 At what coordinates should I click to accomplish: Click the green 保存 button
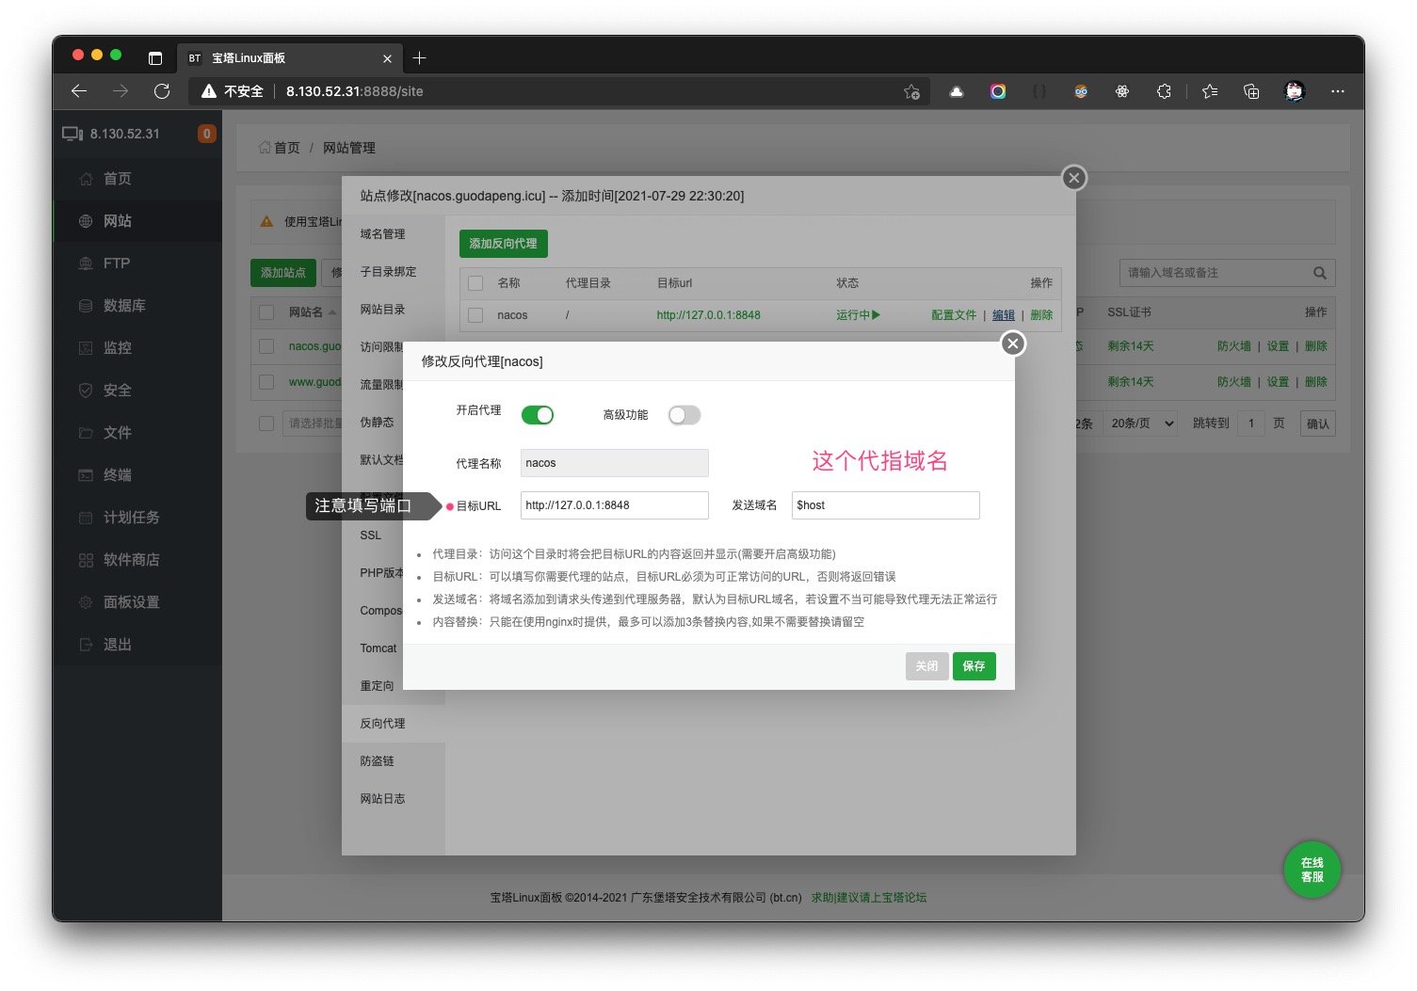click(x=974, y=666)
